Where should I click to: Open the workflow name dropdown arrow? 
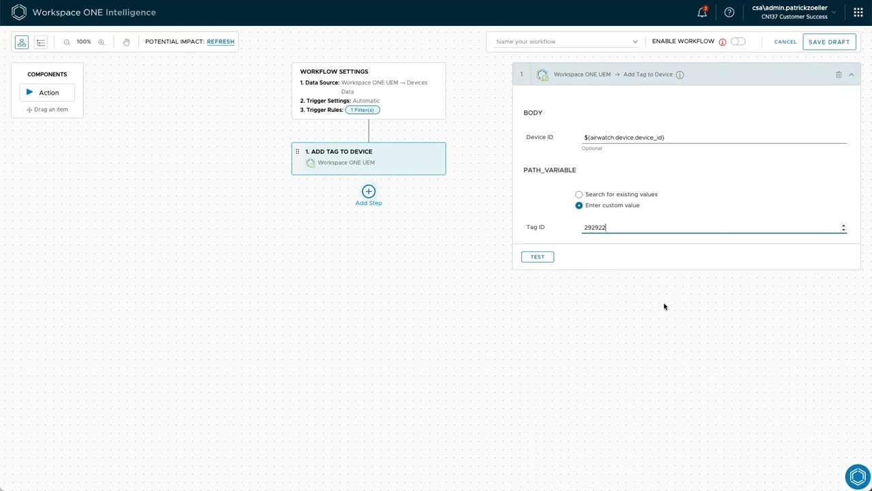(635, 42)
